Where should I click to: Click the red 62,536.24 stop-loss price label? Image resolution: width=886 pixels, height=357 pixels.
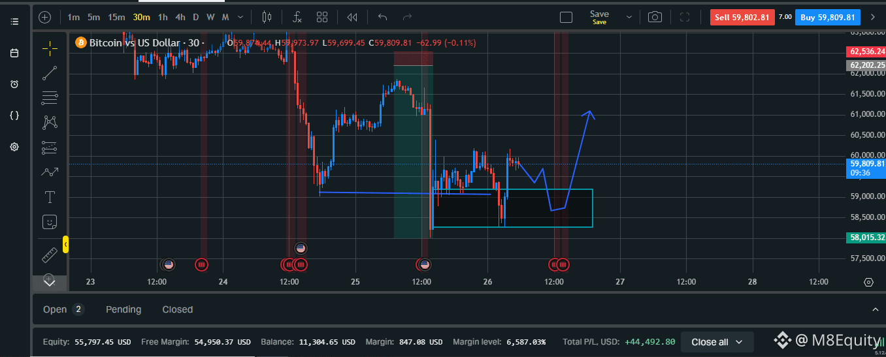coord(866,52)
